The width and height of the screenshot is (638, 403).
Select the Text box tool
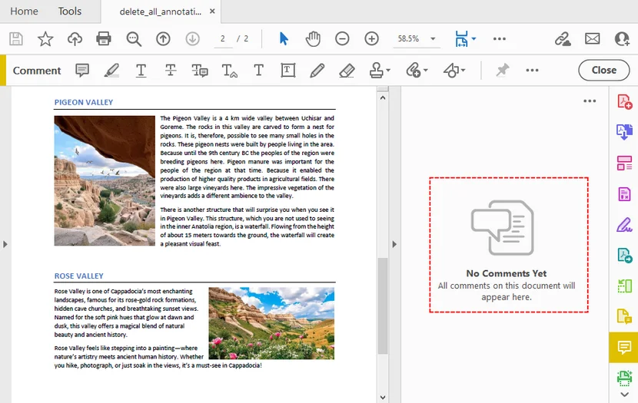coord(287,71)
